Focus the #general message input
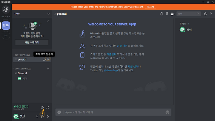This screenshot has width=215, height=121. [114, 112]
